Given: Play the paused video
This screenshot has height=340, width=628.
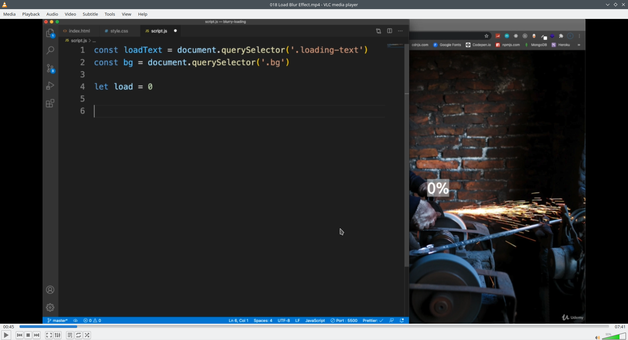Looking at the screenshot, I should pyautogui.click(x=6, y=335).
